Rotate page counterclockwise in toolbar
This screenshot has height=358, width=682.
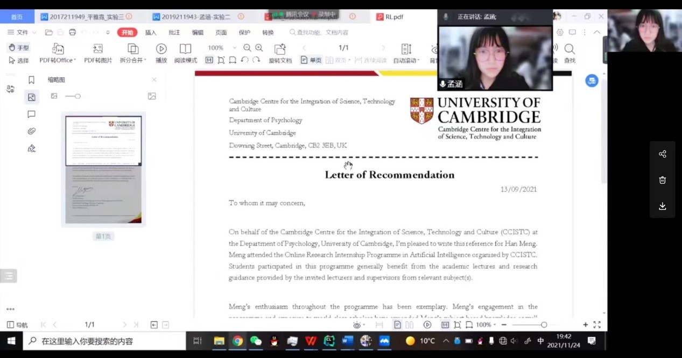pyautogui.click(x=244, y=60)
